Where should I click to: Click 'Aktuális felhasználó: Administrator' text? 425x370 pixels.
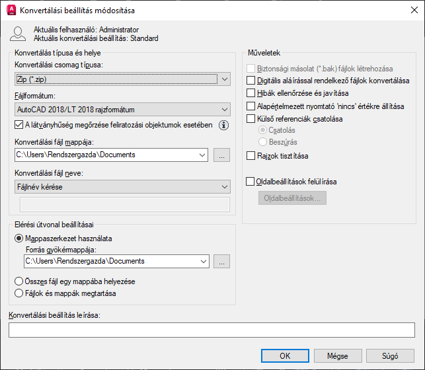point(86,30)
